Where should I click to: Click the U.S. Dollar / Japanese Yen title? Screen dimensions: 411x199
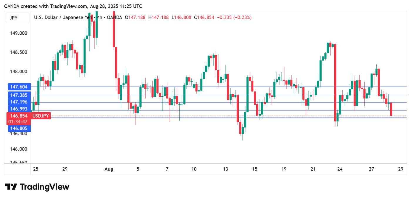[63, 18]
